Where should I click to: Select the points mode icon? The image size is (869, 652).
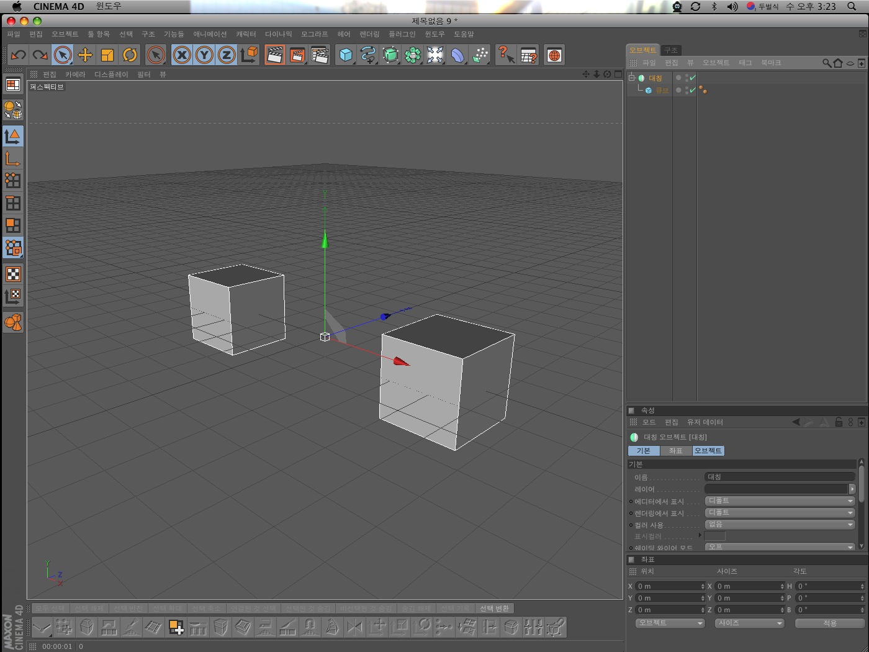click(x=13, y=181)
